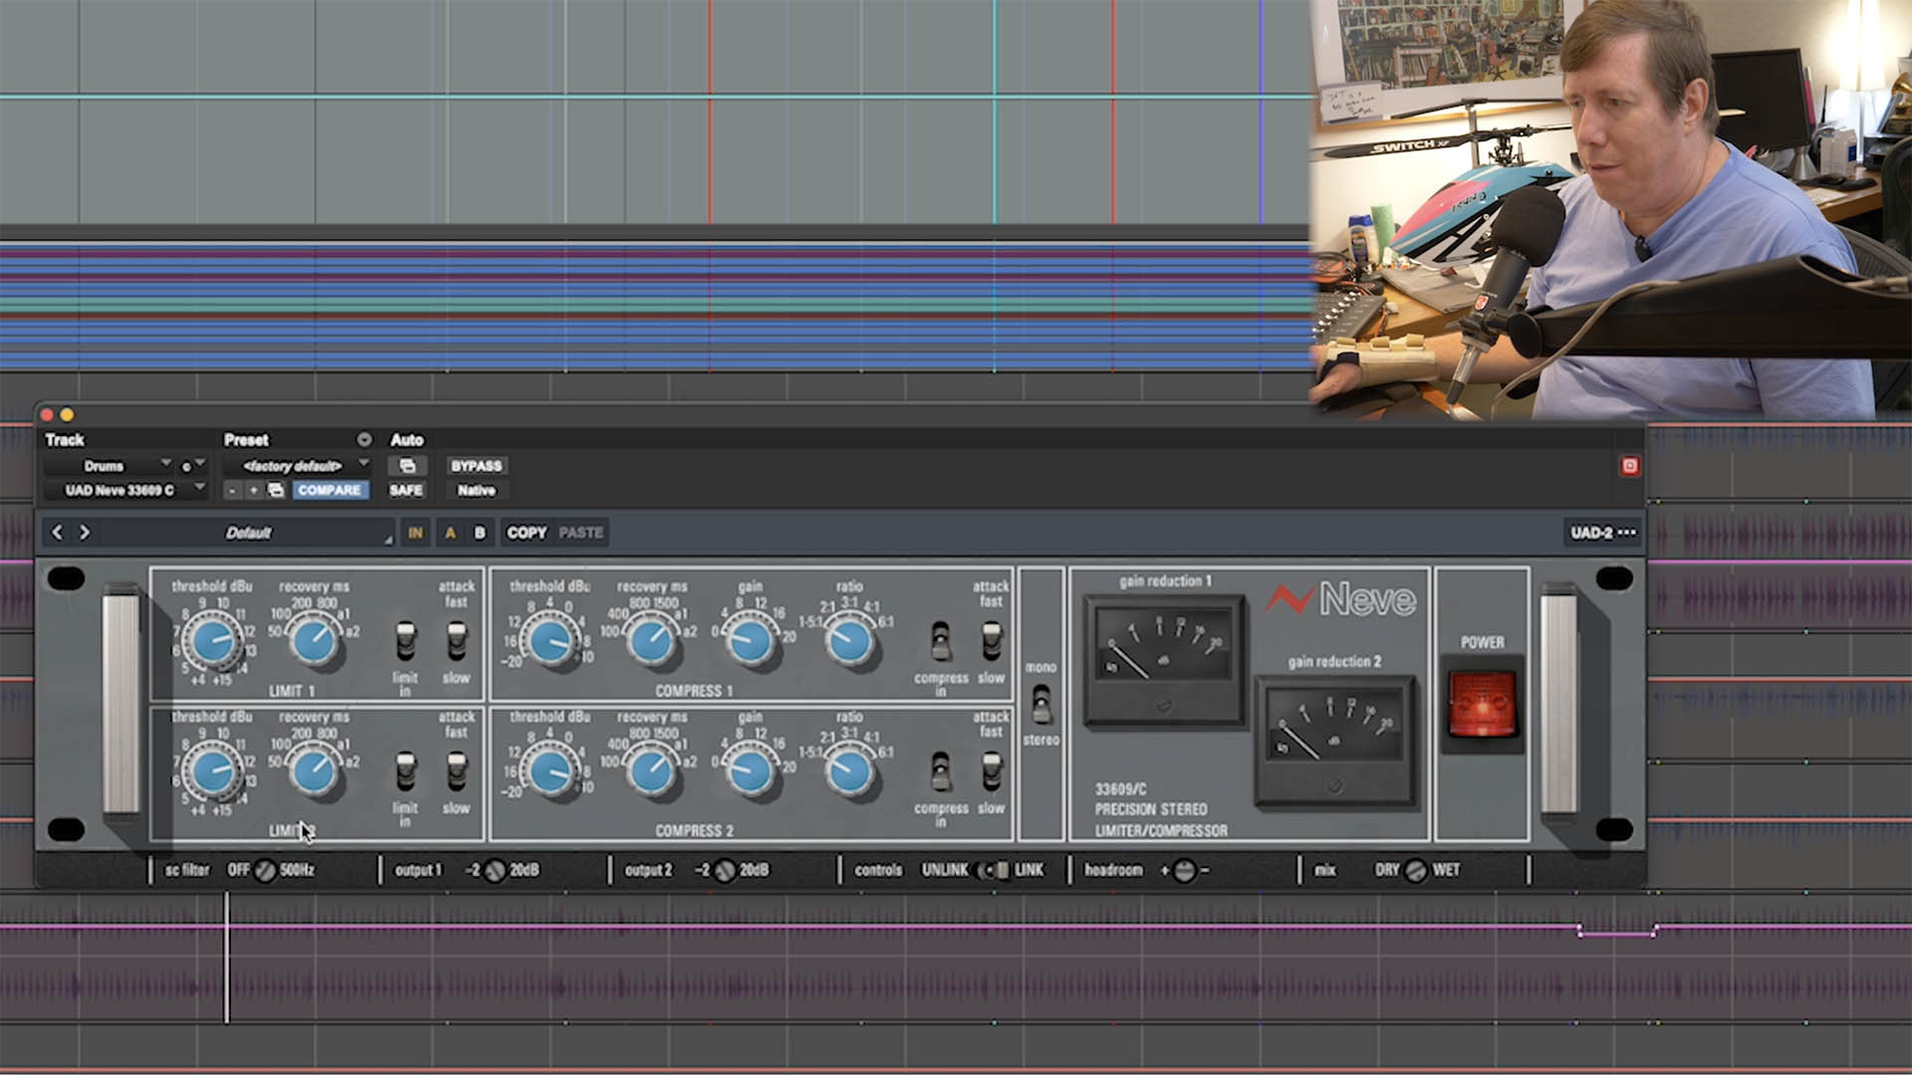1912x1075 pixels.
Task: Click the SAFE automation button
Action: tap(405, 490)
